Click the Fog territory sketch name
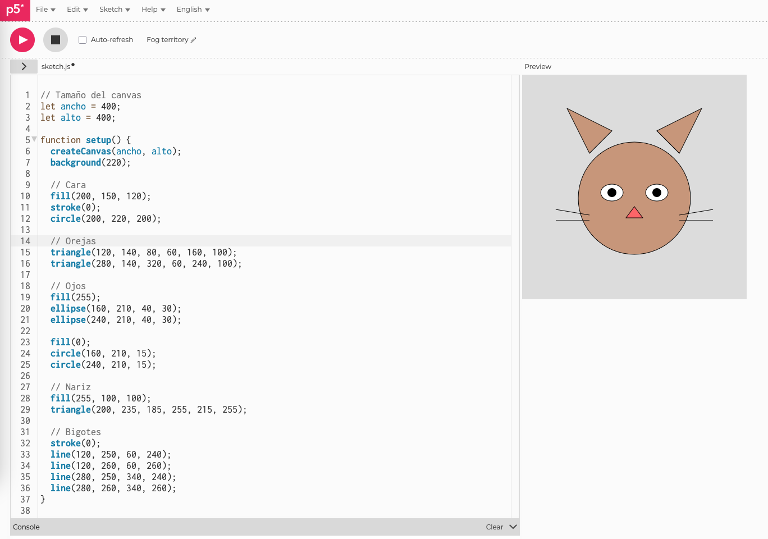This screenshot has height=539, width=768. [x=167, y=40]
